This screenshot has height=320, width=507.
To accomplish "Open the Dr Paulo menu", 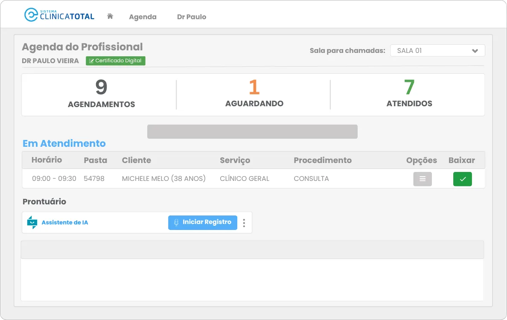I will 192,17.
